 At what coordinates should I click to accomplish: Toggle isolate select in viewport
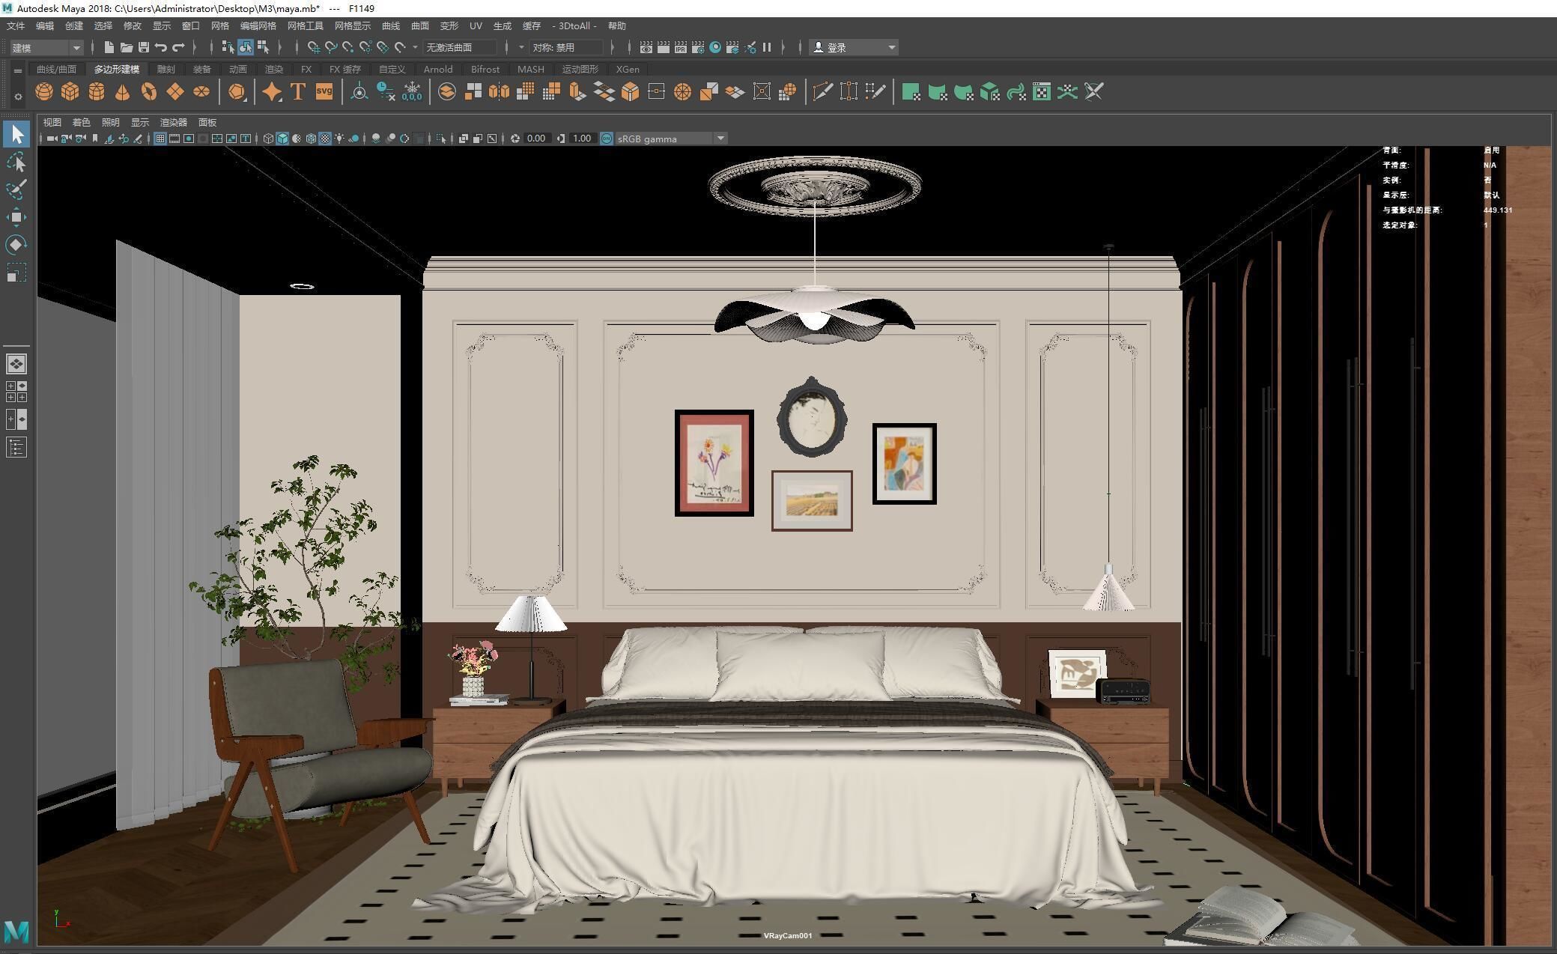point(441,139)
